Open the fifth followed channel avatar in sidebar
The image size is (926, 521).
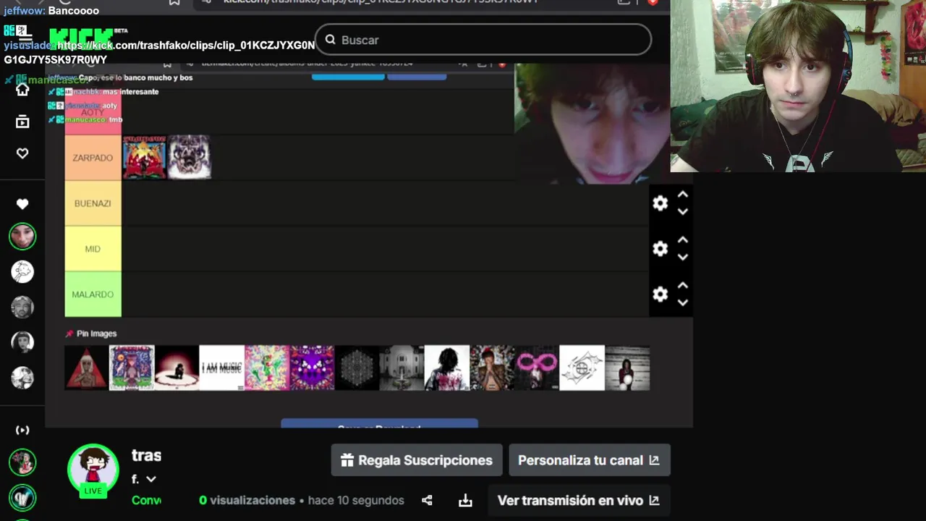22,378
